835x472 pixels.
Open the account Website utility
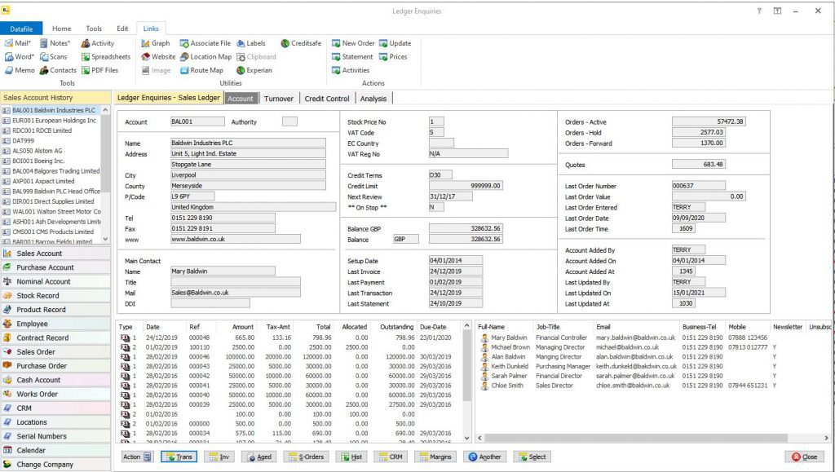click(158, 57)
